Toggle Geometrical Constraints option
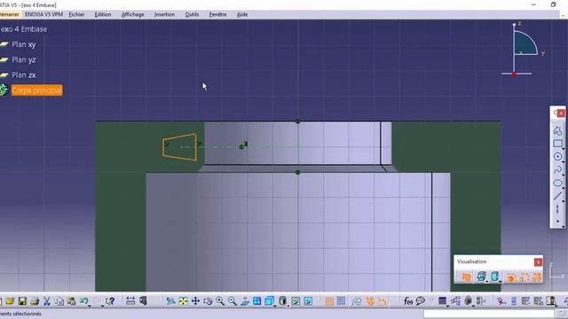The height and width of the screenshot is (319, 568). pyautogui.click(x=370, y=301)
